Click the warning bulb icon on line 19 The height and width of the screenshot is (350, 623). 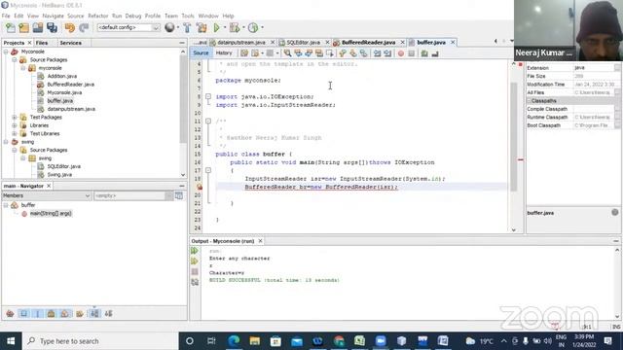tap(200, 187)
